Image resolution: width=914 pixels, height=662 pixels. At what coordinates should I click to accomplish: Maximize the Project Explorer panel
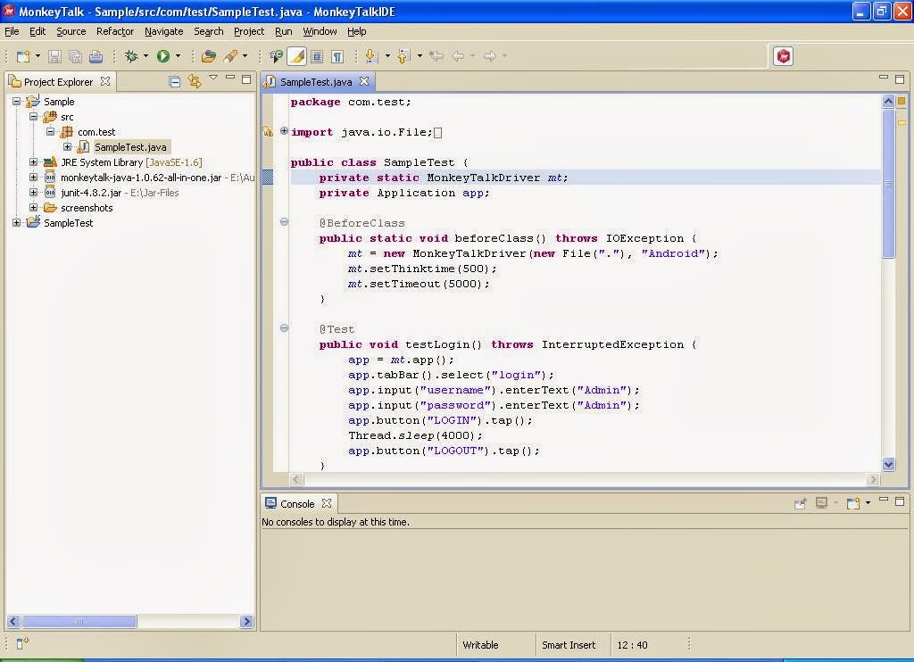coord(246,79)
